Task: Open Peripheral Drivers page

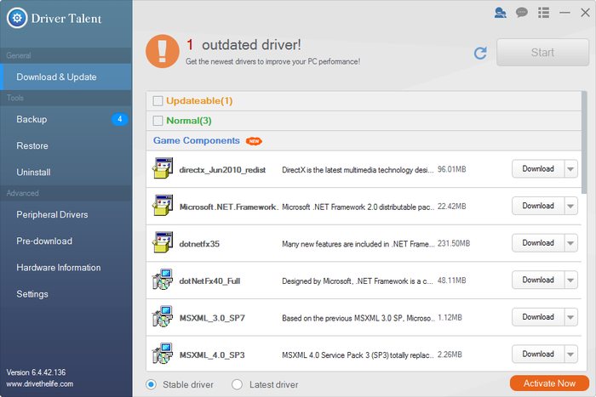Action: pos(66,214)
